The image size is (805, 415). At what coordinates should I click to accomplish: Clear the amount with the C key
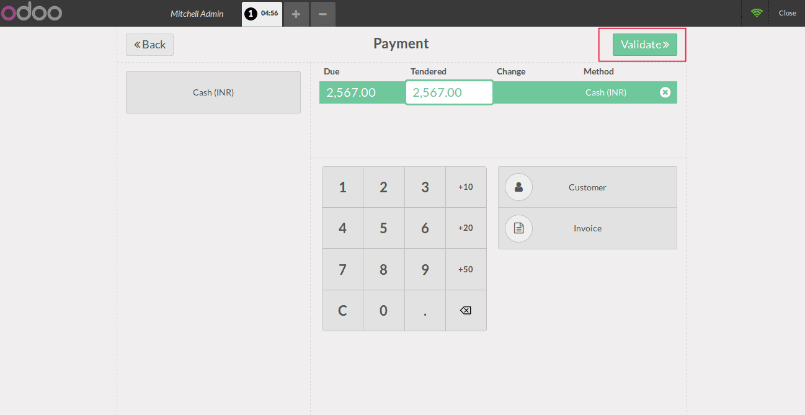tap(342, 310)
